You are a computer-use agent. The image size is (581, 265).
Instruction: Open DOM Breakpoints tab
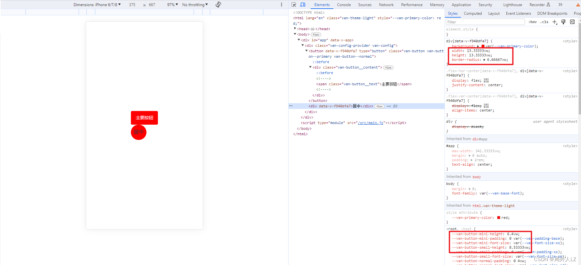[552, 13]
